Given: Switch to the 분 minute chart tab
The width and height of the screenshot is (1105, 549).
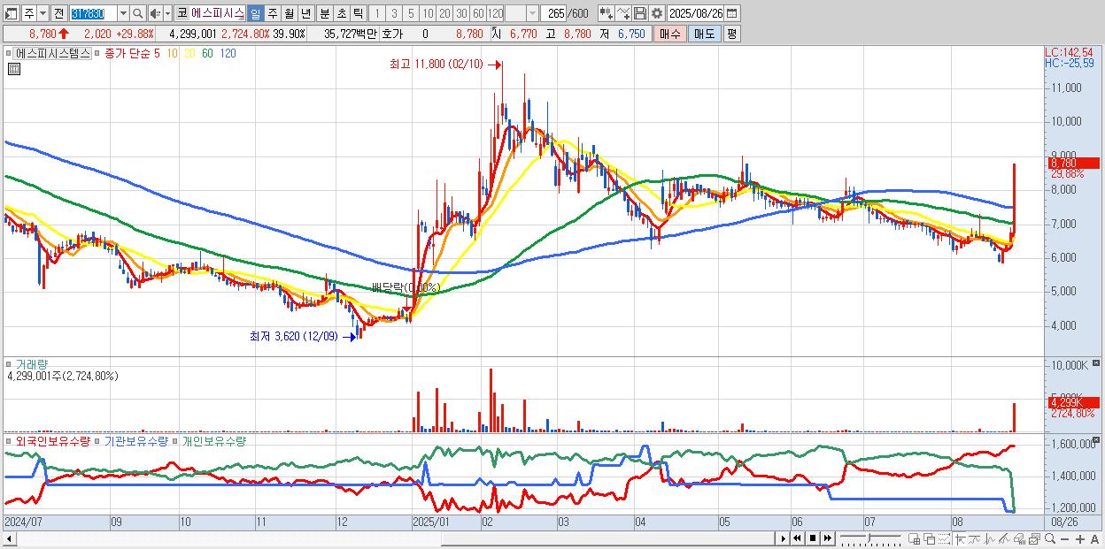Looking at the screenshot, I should 324,14.
